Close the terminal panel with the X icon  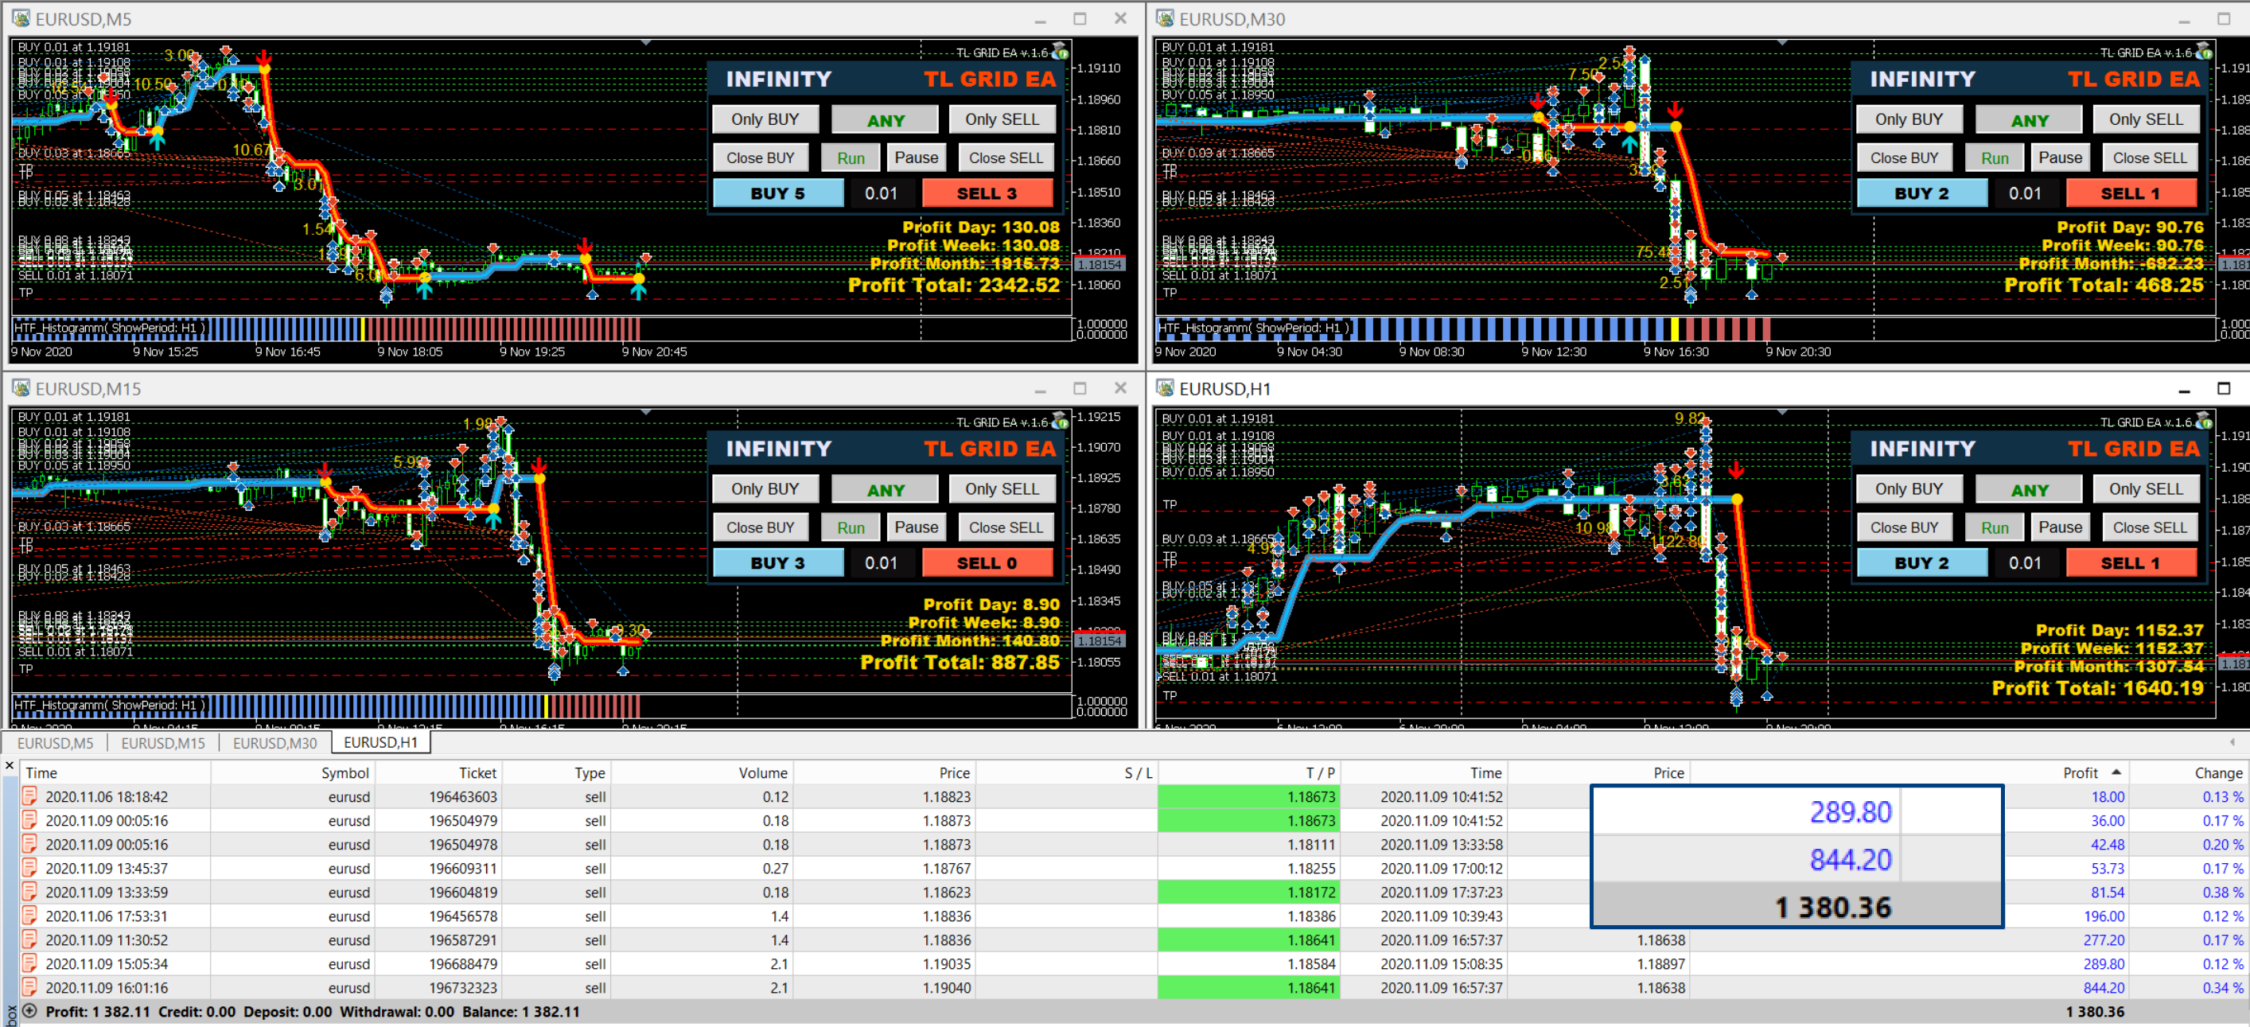(10, 766)
